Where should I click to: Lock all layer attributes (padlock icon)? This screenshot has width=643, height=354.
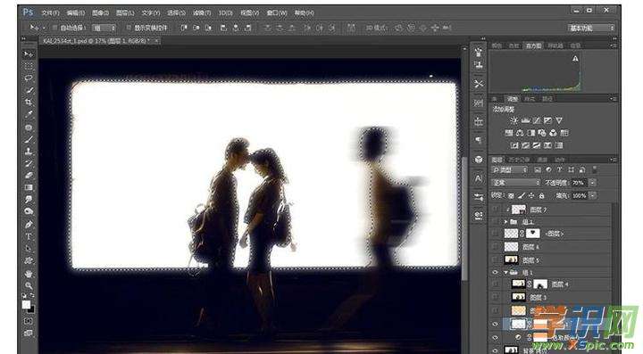[542, 195]
